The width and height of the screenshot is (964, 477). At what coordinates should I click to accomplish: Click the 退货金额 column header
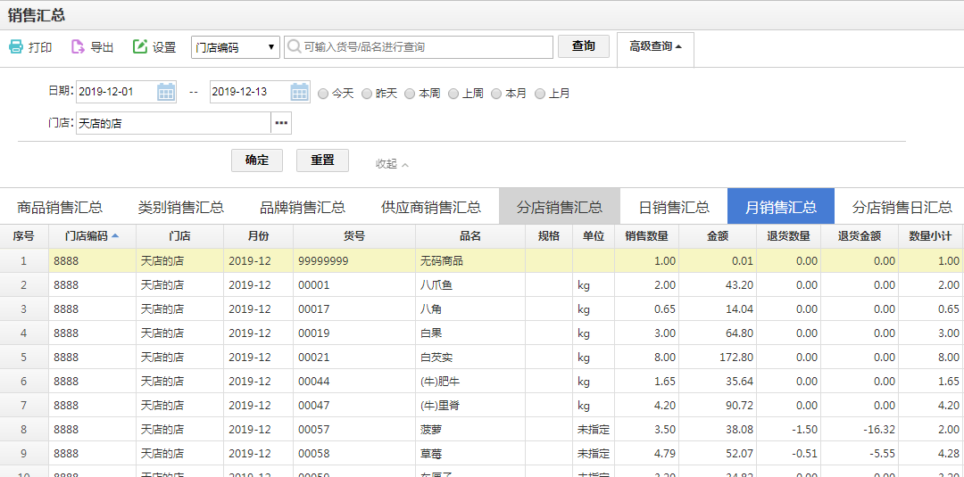click(860, 236)
